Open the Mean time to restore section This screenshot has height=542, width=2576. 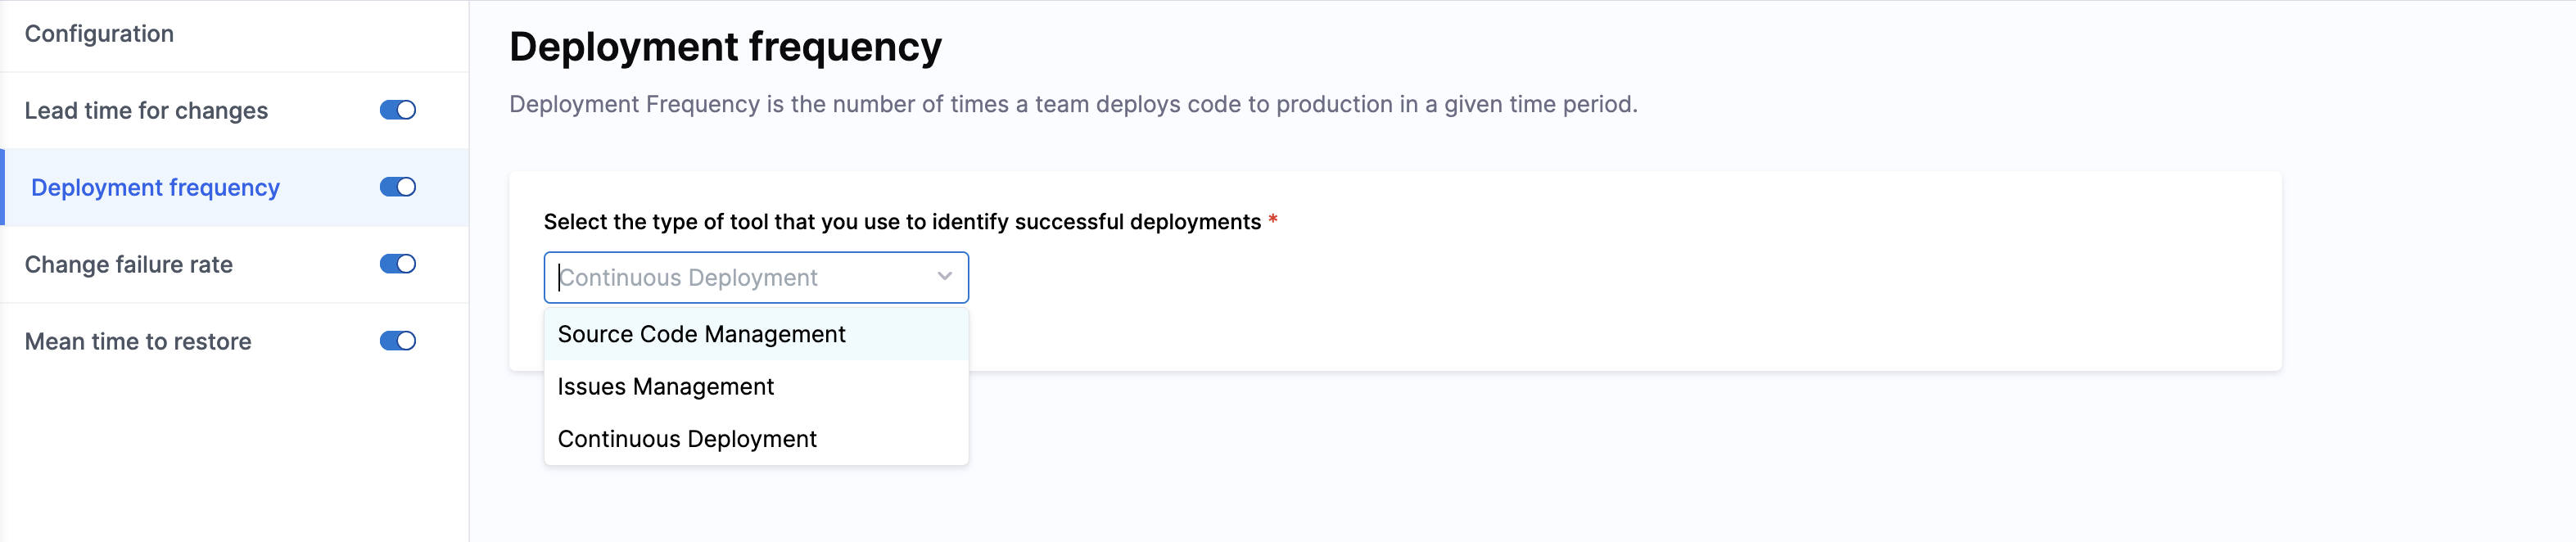(138, 342)
